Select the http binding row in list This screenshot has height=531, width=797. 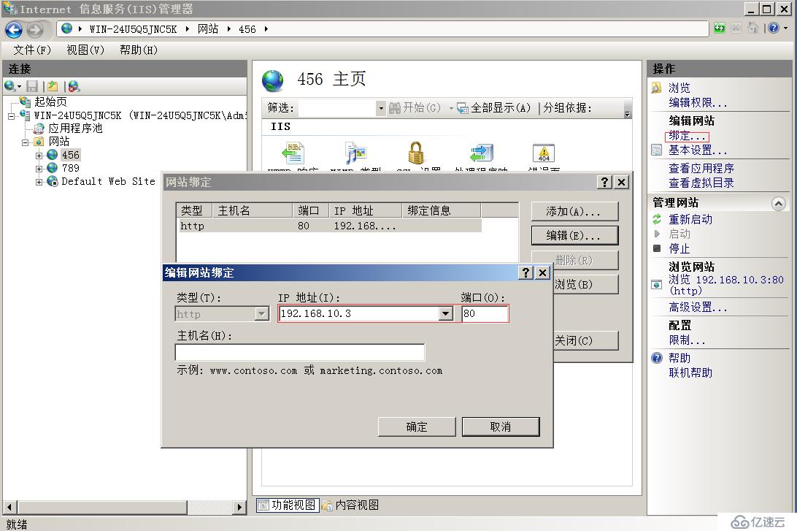329,226
